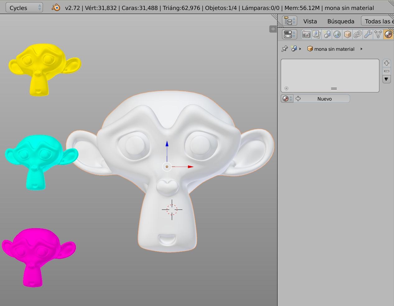The height and width of the screenshot is (306, 394).
Task: Click the header text 'Objetos:1/4'
Action: [221, 8]
